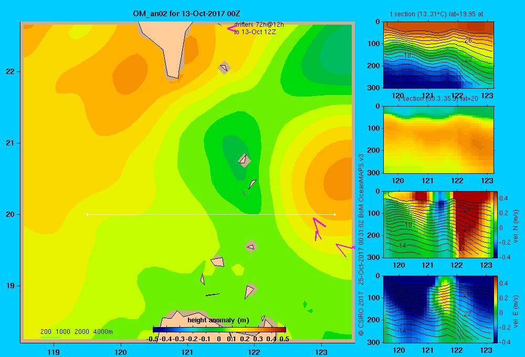Click '2000' in the depth contour legend
The width and height of the screenshot is (525, 357).
(82, 332)
